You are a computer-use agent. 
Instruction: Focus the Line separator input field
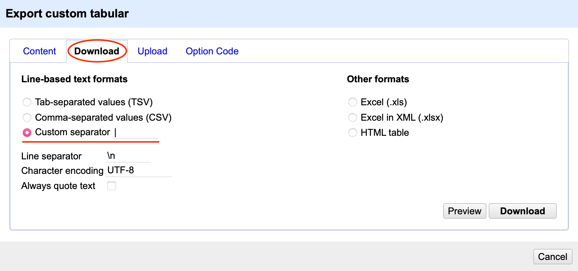(129, 156)
